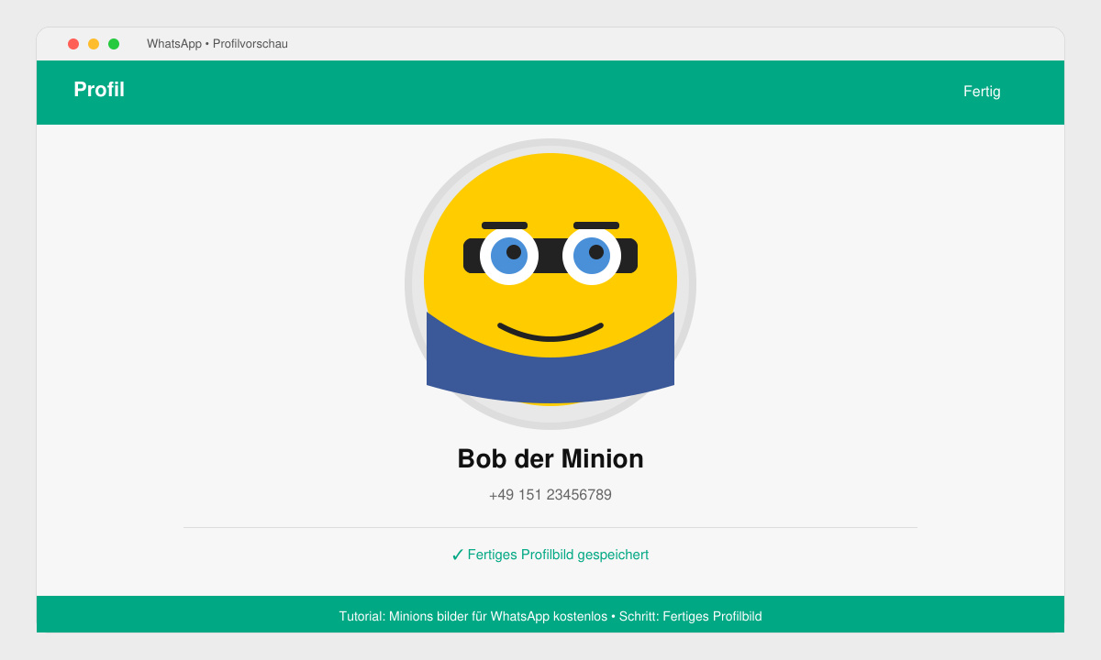
Task: Click the WhatsApp • Profilvorschau window title
Action: 217,44
